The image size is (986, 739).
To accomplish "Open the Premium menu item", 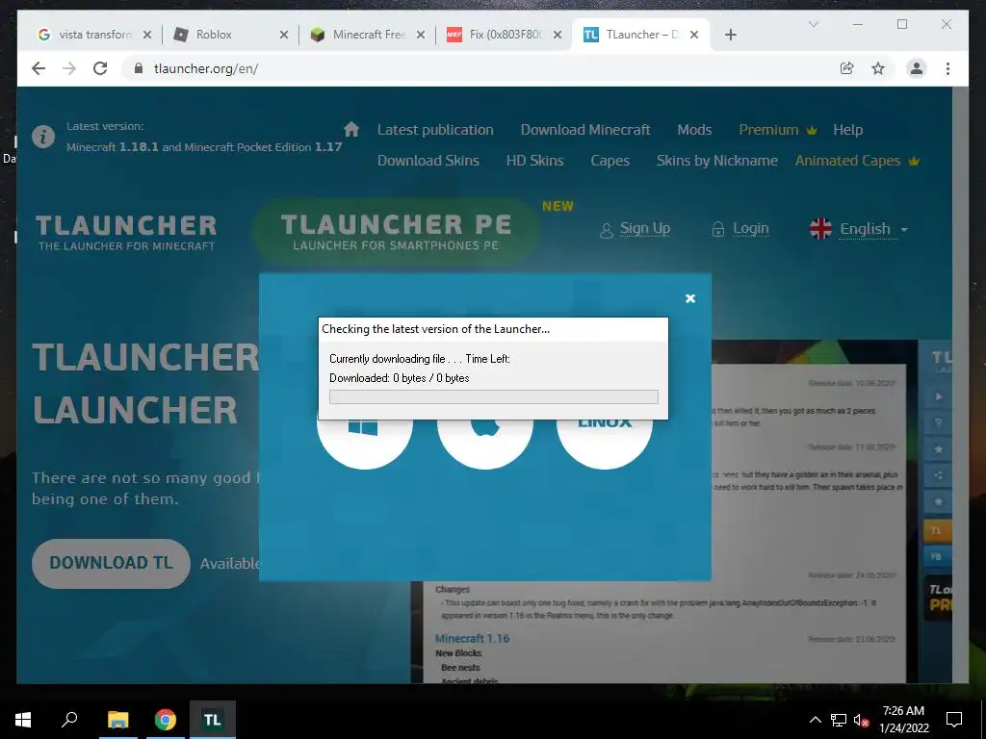I will coord(778,130).
